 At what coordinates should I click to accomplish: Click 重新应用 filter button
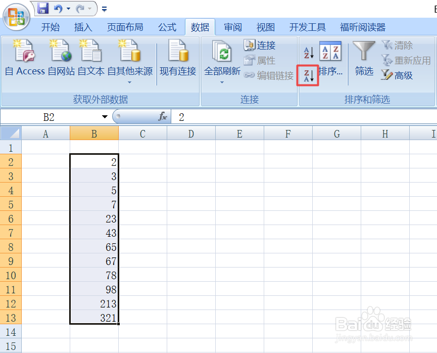point(406,60)
